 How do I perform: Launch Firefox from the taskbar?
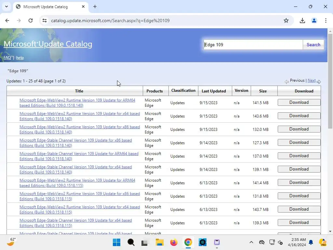174,242
